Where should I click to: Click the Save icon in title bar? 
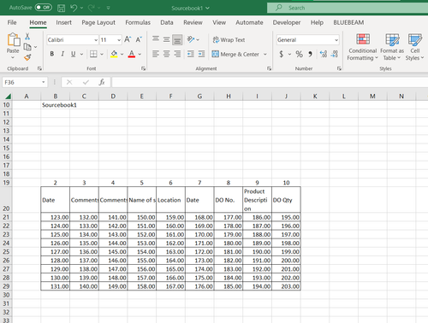click(x=61, y=8)
